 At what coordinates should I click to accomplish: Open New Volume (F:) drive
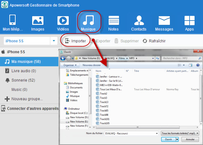[x=77, y=126]
